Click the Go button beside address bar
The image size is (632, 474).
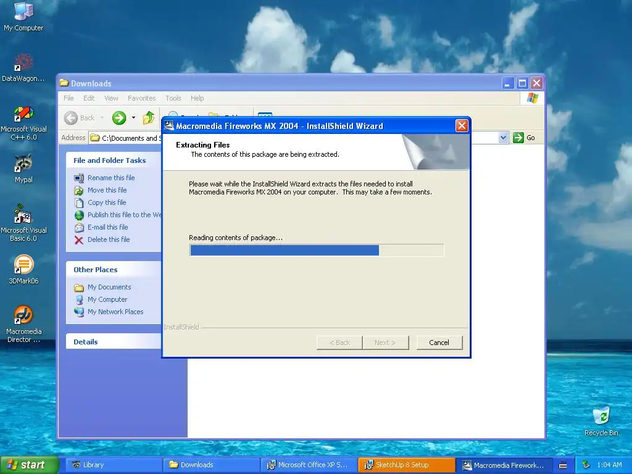point(524,138)
